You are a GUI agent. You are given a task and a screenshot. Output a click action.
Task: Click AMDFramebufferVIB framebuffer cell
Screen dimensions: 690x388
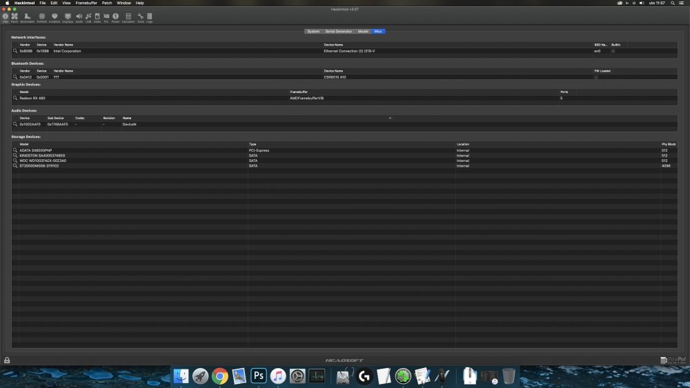click(x=307, y=98)
